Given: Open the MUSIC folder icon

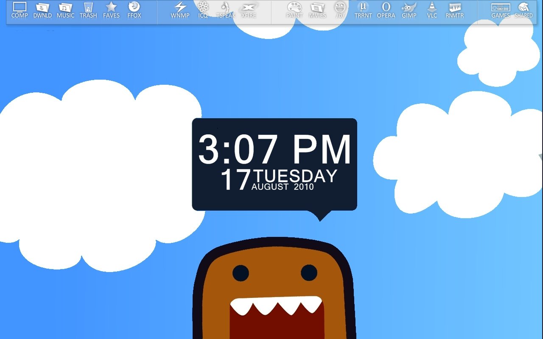Looking at the screenshot, I should (x=65, y=10).
